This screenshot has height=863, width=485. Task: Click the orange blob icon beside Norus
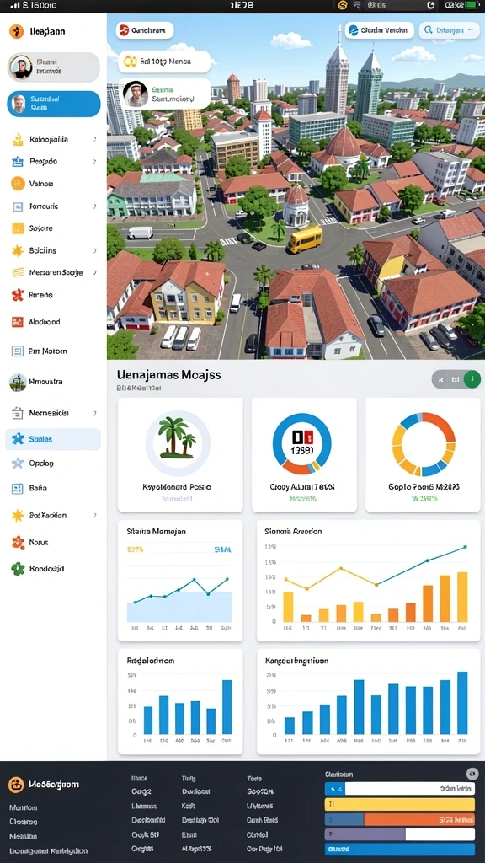click(x=18, y=543)
